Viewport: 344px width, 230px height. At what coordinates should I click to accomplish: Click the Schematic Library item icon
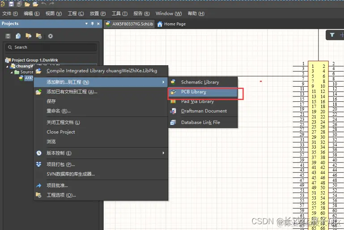point(173,82)
